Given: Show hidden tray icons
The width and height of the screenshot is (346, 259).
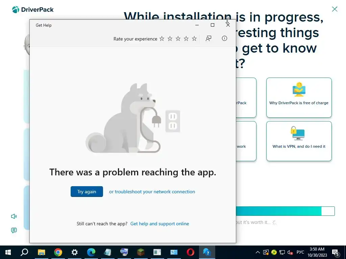Looking at the screenshot, I should (257, 252).
